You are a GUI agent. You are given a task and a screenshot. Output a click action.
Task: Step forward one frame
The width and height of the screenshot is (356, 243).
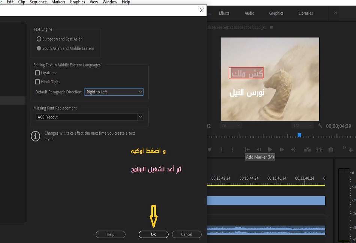(x=282, y=149)
